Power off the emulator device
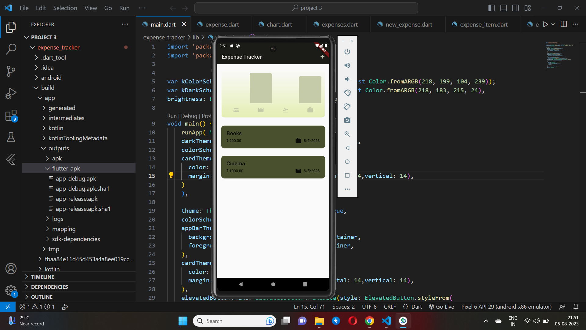Viewport: 586px width, 330px height. click(347, 52)
